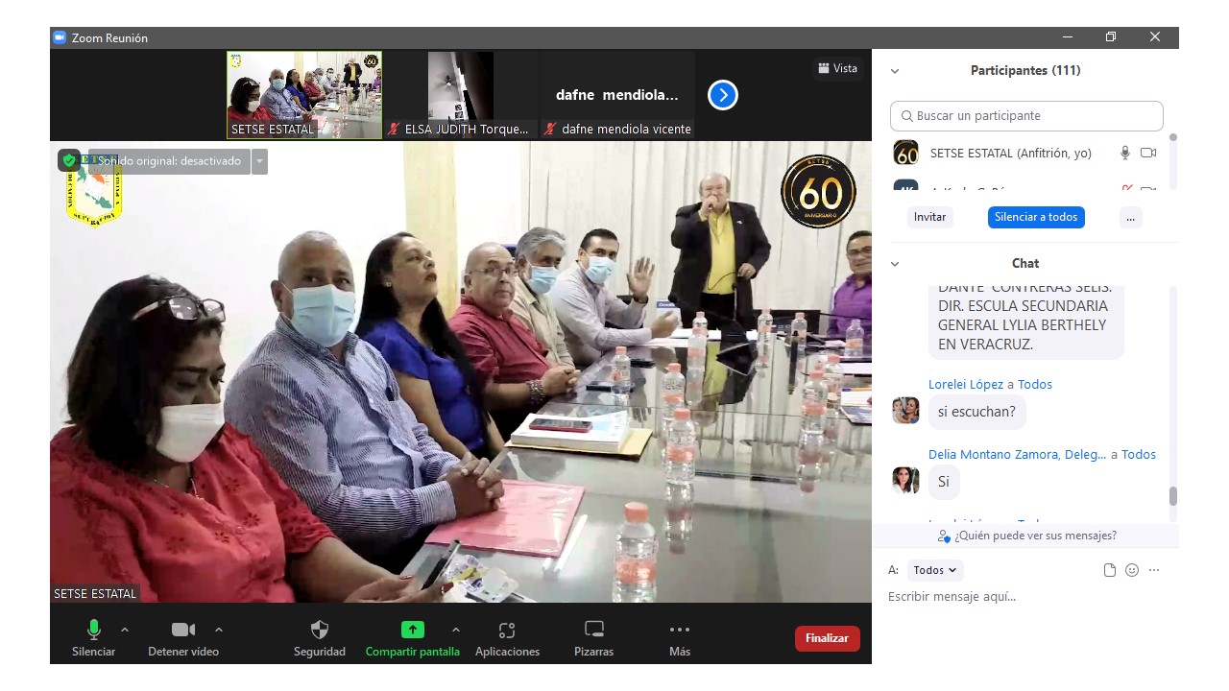The width and height of the screenshot is (1229, 691).
Task: Click the emoji icon in chat
Action: (x=1132, y=570)
